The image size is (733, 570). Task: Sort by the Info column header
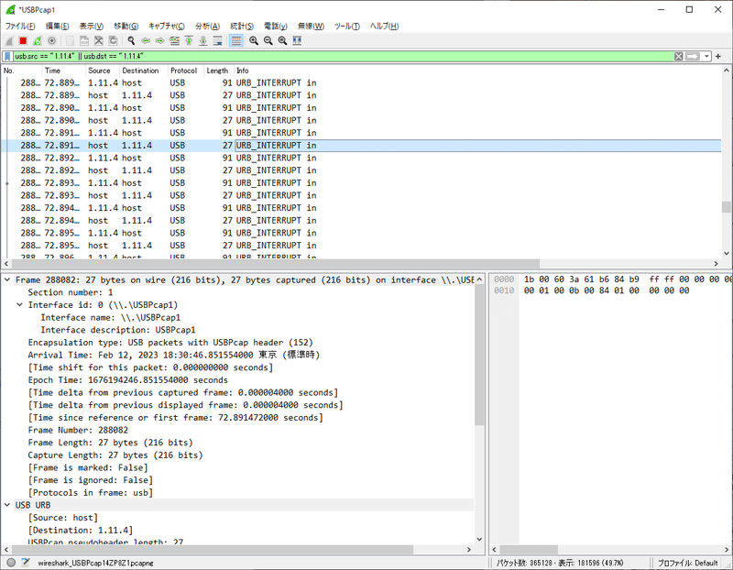(x=477, y=71)
